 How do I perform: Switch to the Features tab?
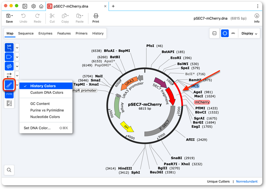pos(64,34)
